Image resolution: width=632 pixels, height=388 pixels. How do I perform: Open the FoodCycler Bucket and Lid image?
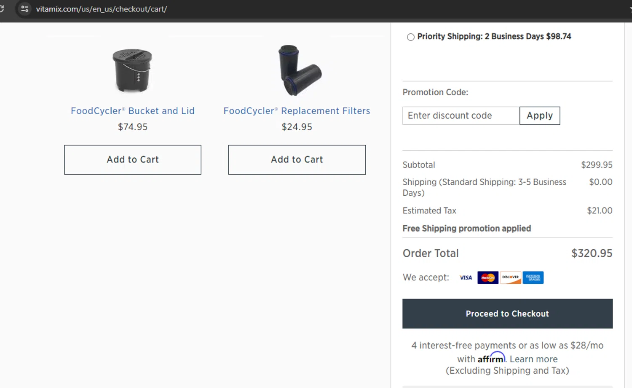132,70
